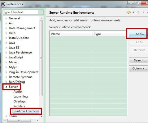Expand the Help preferences node
This screenshot has height=123, width=148.
point(6,33)
